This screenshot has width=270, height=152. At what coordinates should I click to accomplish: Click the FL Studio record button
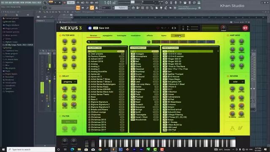click(65, 3)
